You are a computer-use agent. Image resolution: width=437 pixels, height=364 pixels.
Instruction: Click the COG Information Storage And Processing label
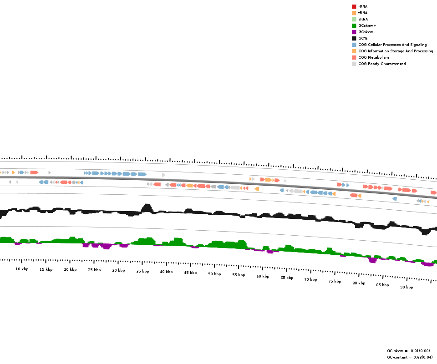(x=396, y=51)
